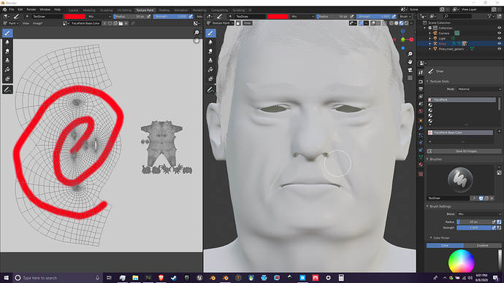Open the Blend Mix dropdown in Brush Settings
504x283 pixels.
(x=479, y=214)
